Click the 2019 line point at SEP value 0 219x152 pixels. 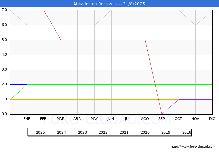[162, 114]
